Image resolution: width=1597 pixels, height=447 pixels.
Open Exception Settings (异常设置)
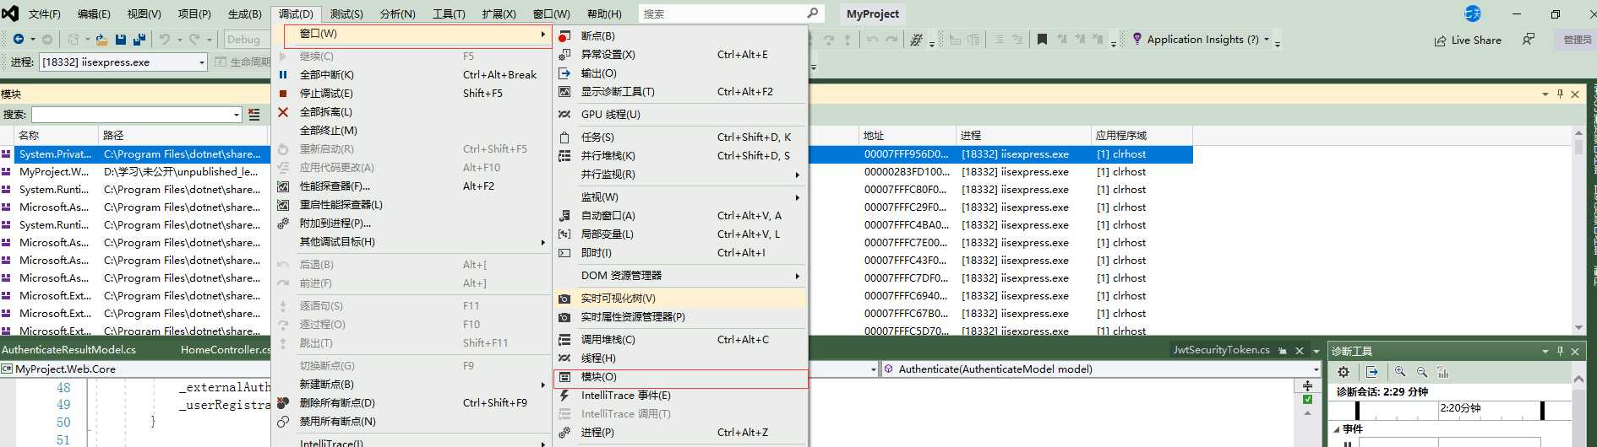[x=681, y=54]
